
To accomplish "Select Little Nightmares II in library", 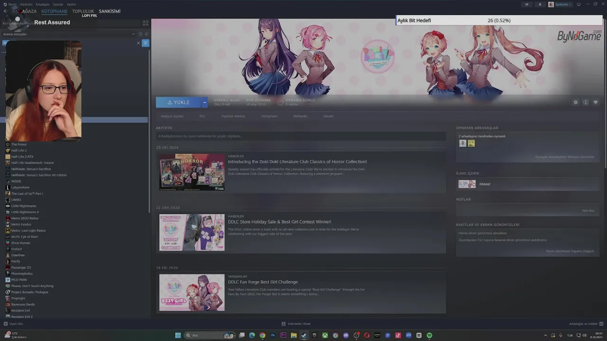I will pos(25,212).
